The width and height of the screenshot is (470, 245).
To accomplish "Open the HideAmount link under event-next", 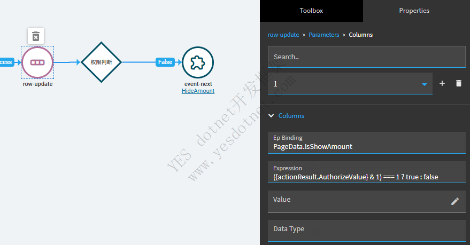I will tap(198, 91).
